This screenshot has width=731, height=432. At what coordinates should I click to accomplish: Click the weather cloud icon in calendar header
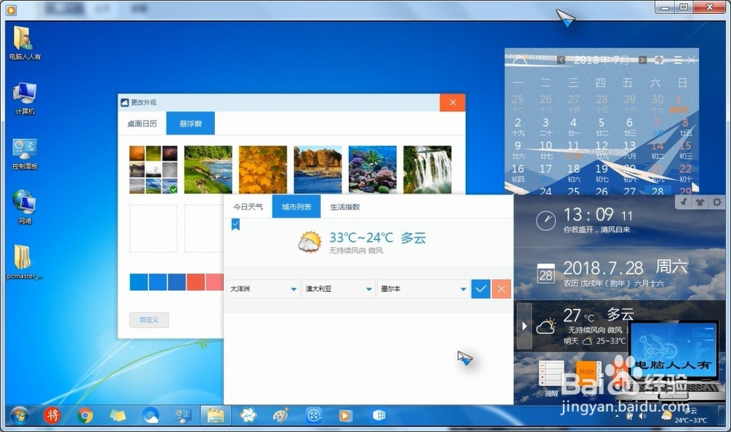coord(520,60)
